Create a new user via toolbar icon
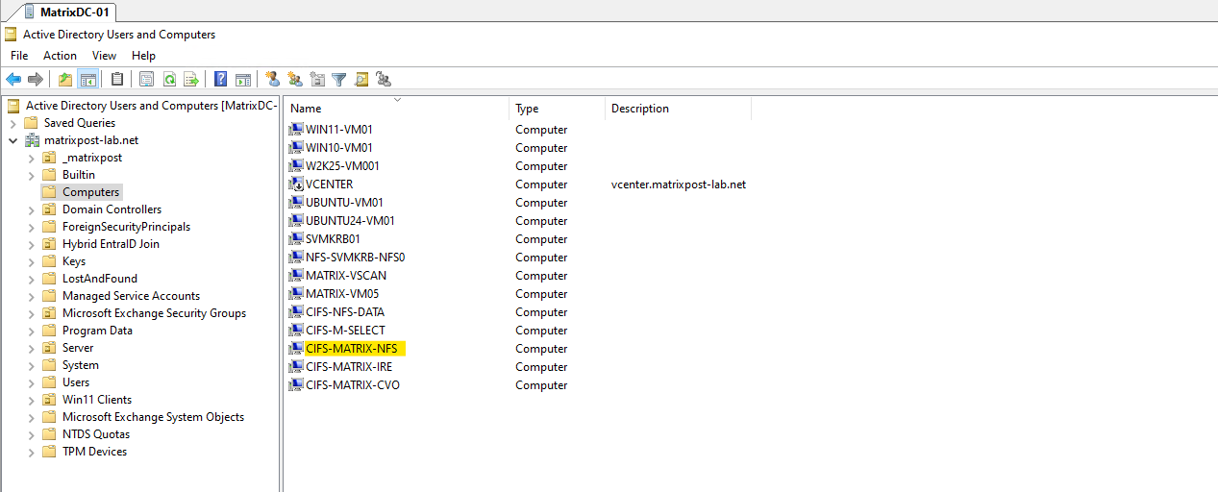 [x=272, y=79]
